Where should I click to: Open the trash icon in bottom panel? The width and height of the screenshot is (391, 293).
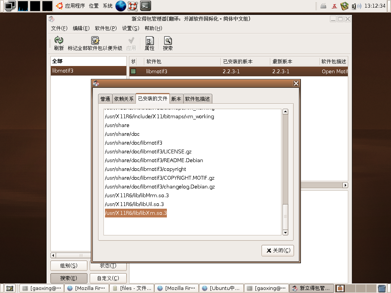pyautogui.click(x=381, y=288)
